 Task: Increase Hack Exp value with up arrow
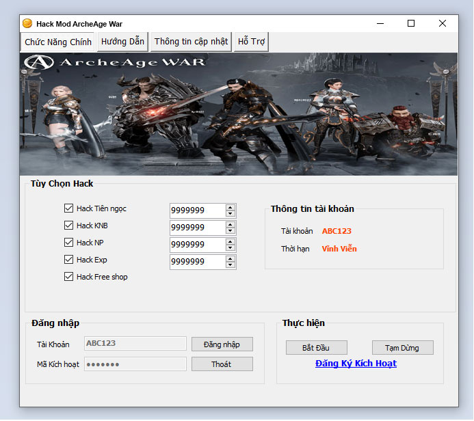pyautogui.click(x=231, y=259)
